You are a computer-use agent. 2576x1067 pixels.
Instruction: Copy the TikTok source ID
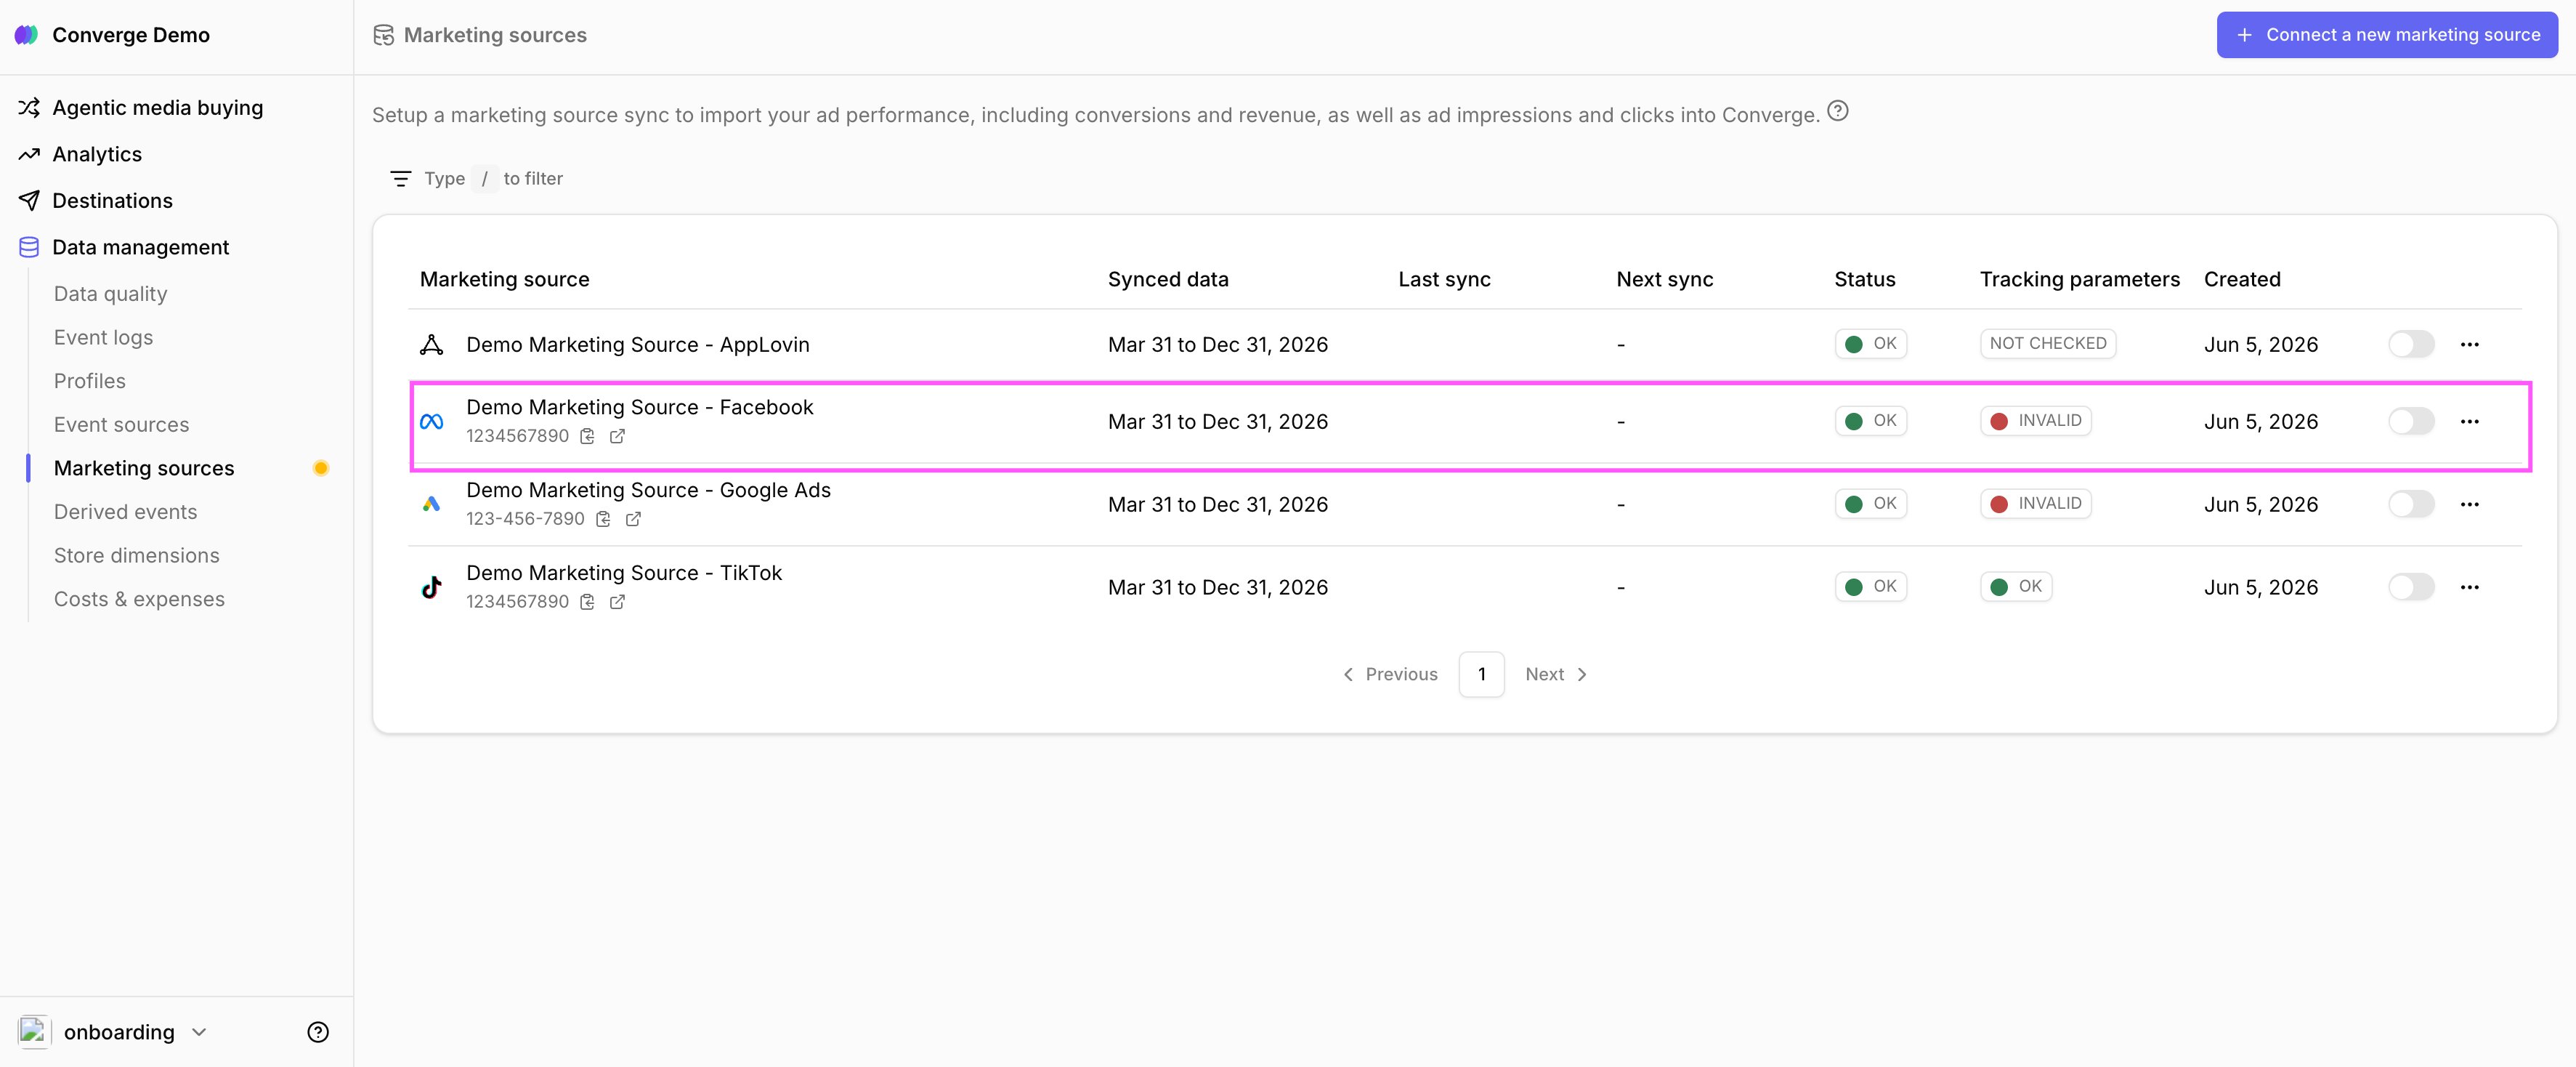coord(587,602)
